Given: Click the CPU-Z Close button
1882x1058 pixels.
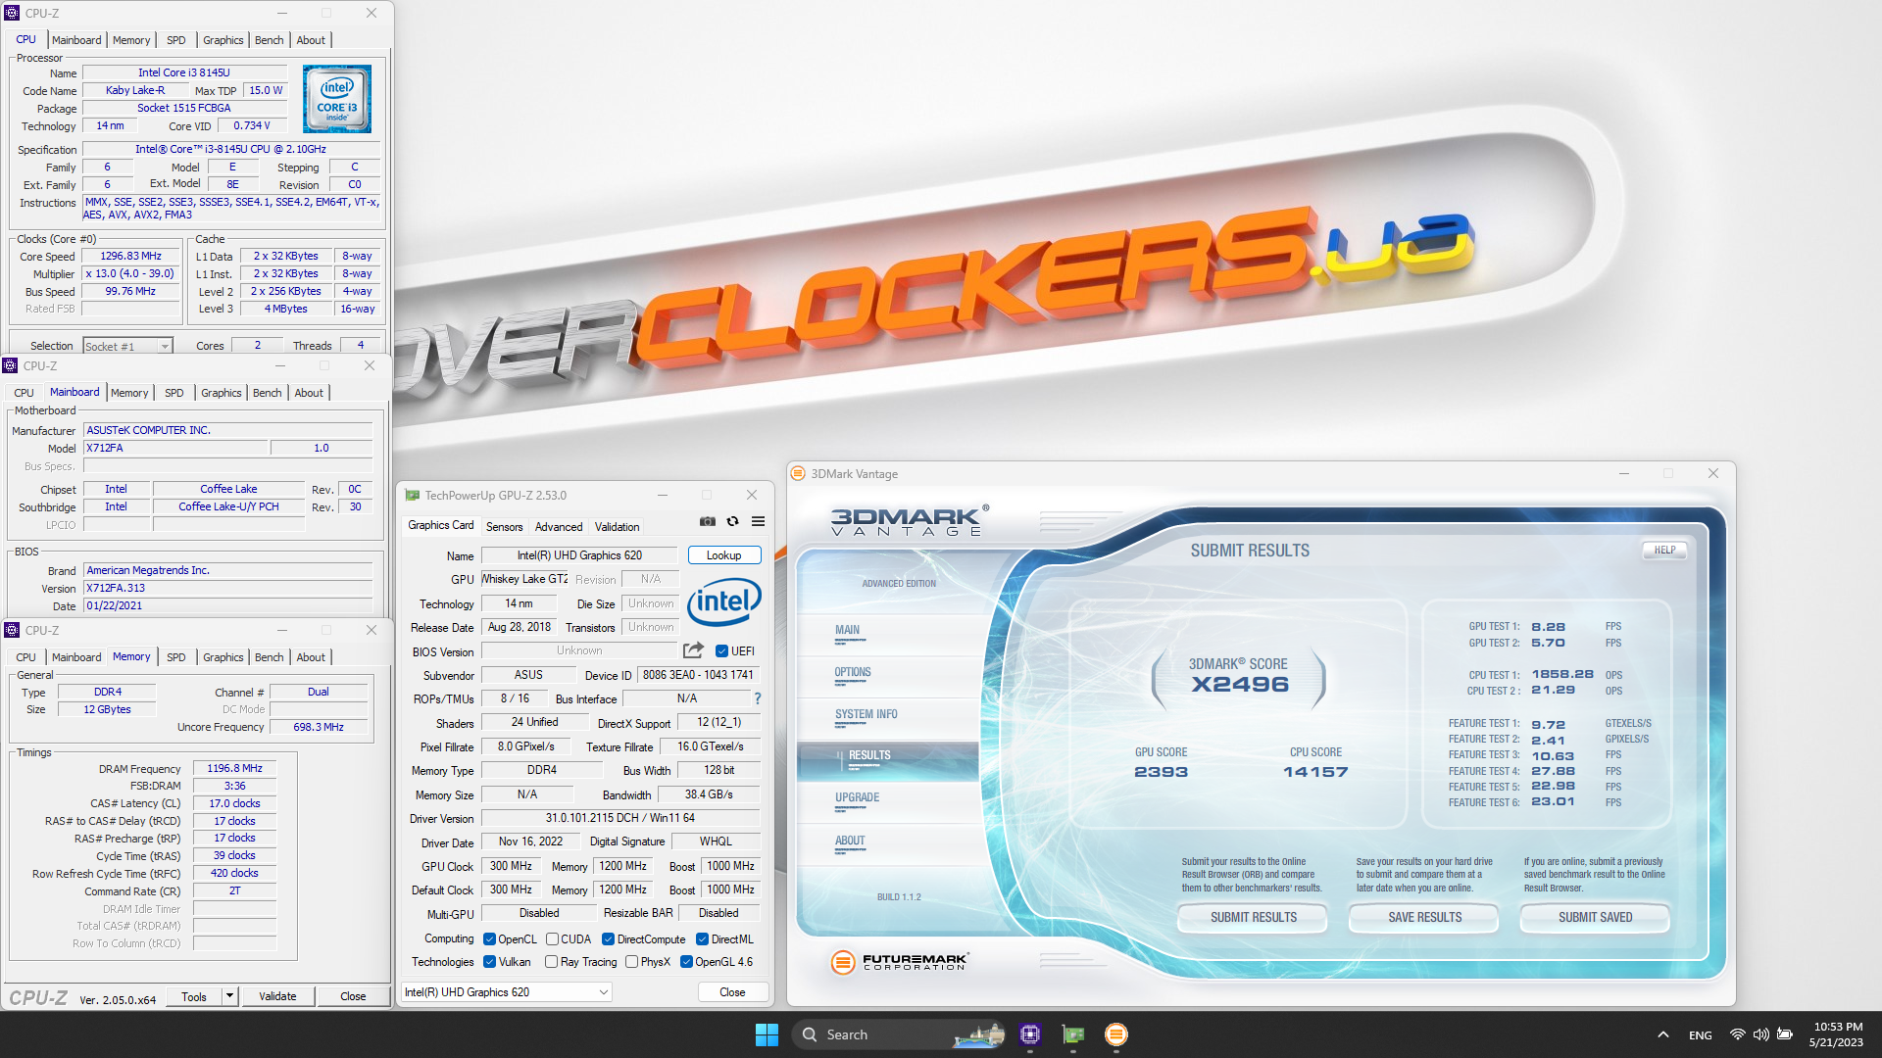Looking at the screenshot, I should coord(353,996).
